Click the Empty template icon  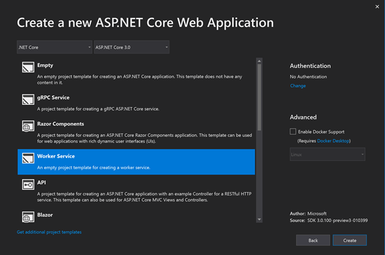click(28, 67)
